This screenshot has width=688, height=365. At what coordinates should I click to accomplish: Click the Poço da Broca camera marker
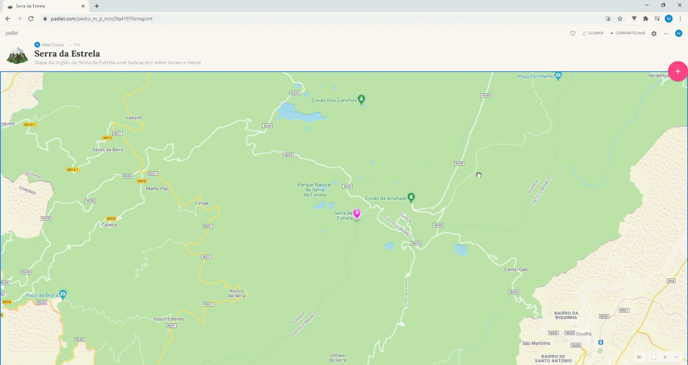[x=62, y=295]
